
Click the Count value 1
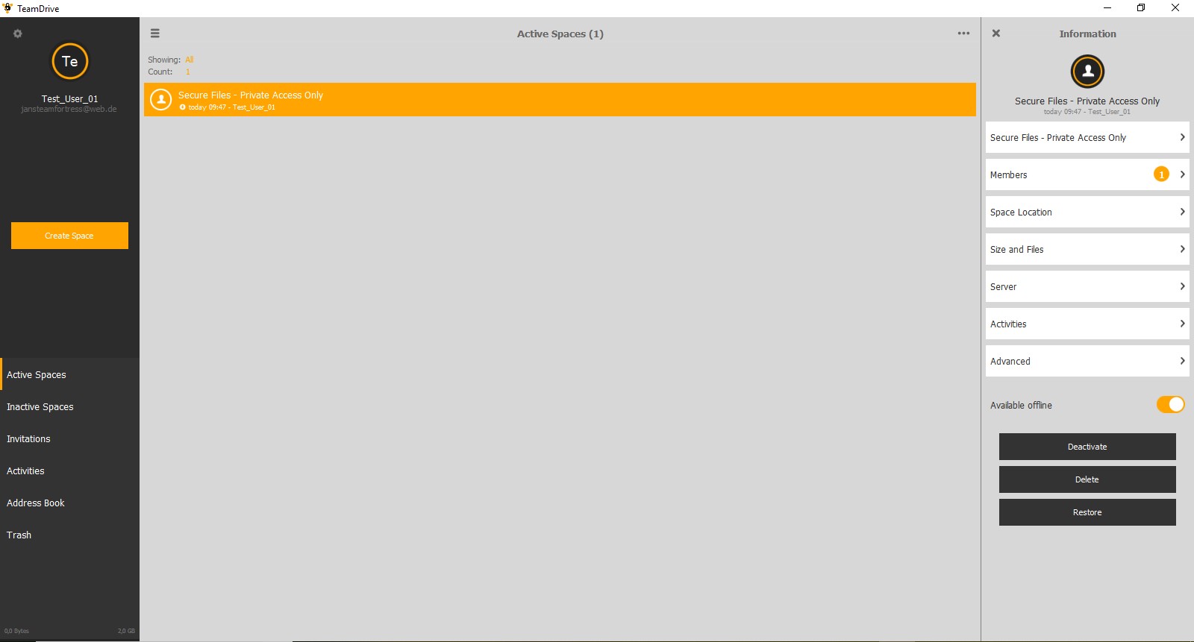(x=187, y=72)
